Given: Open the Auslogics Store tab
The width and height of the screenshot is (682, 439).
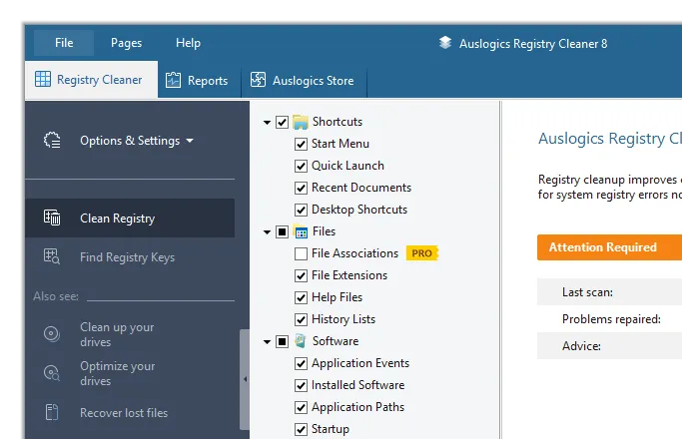Looking at the screenshot, I should (304, 81).
